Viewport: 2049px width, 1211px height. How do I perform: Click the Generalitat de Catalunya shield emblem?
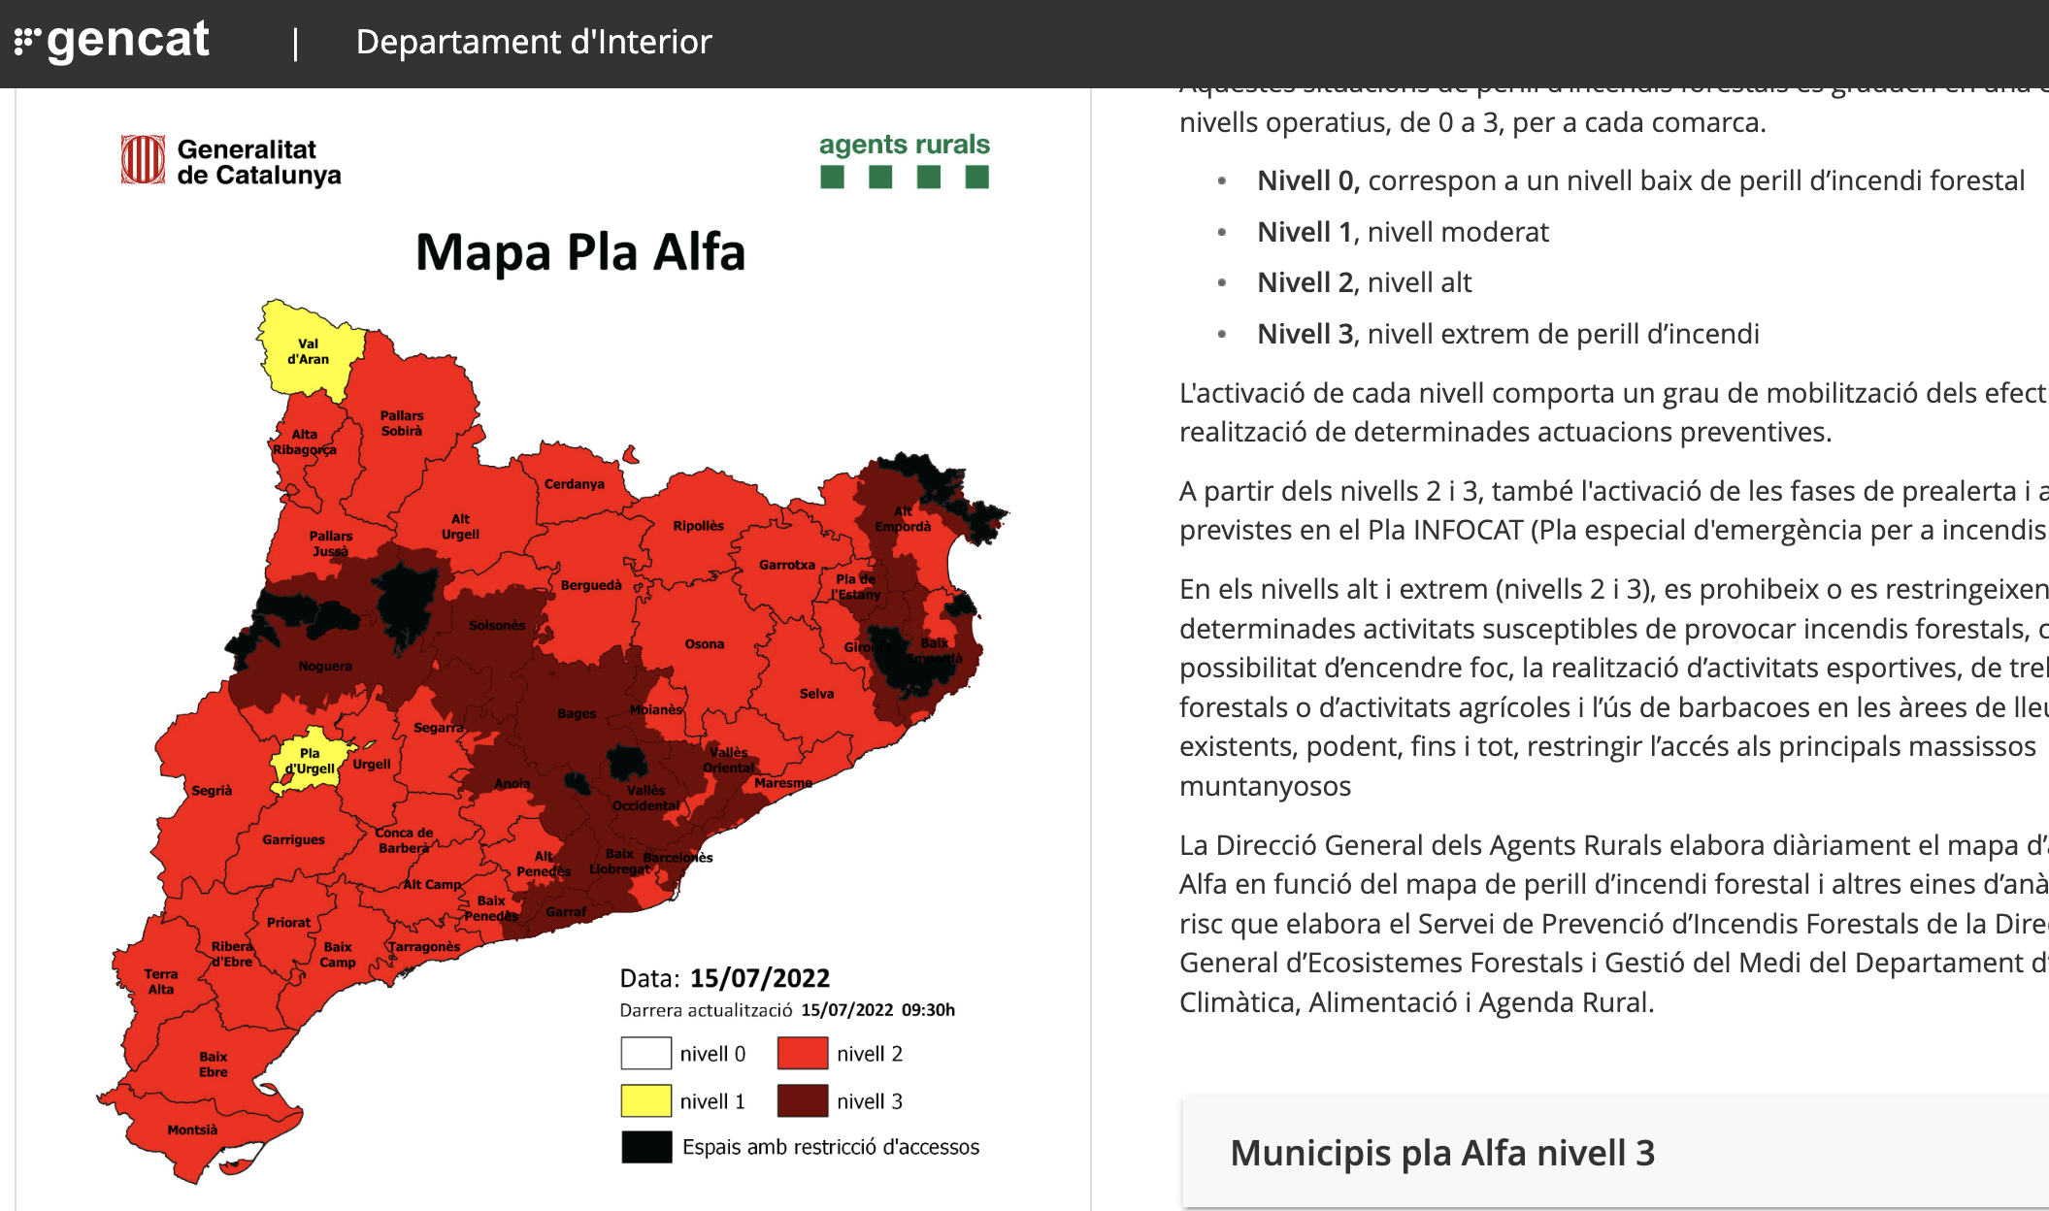tap(143, 160)
